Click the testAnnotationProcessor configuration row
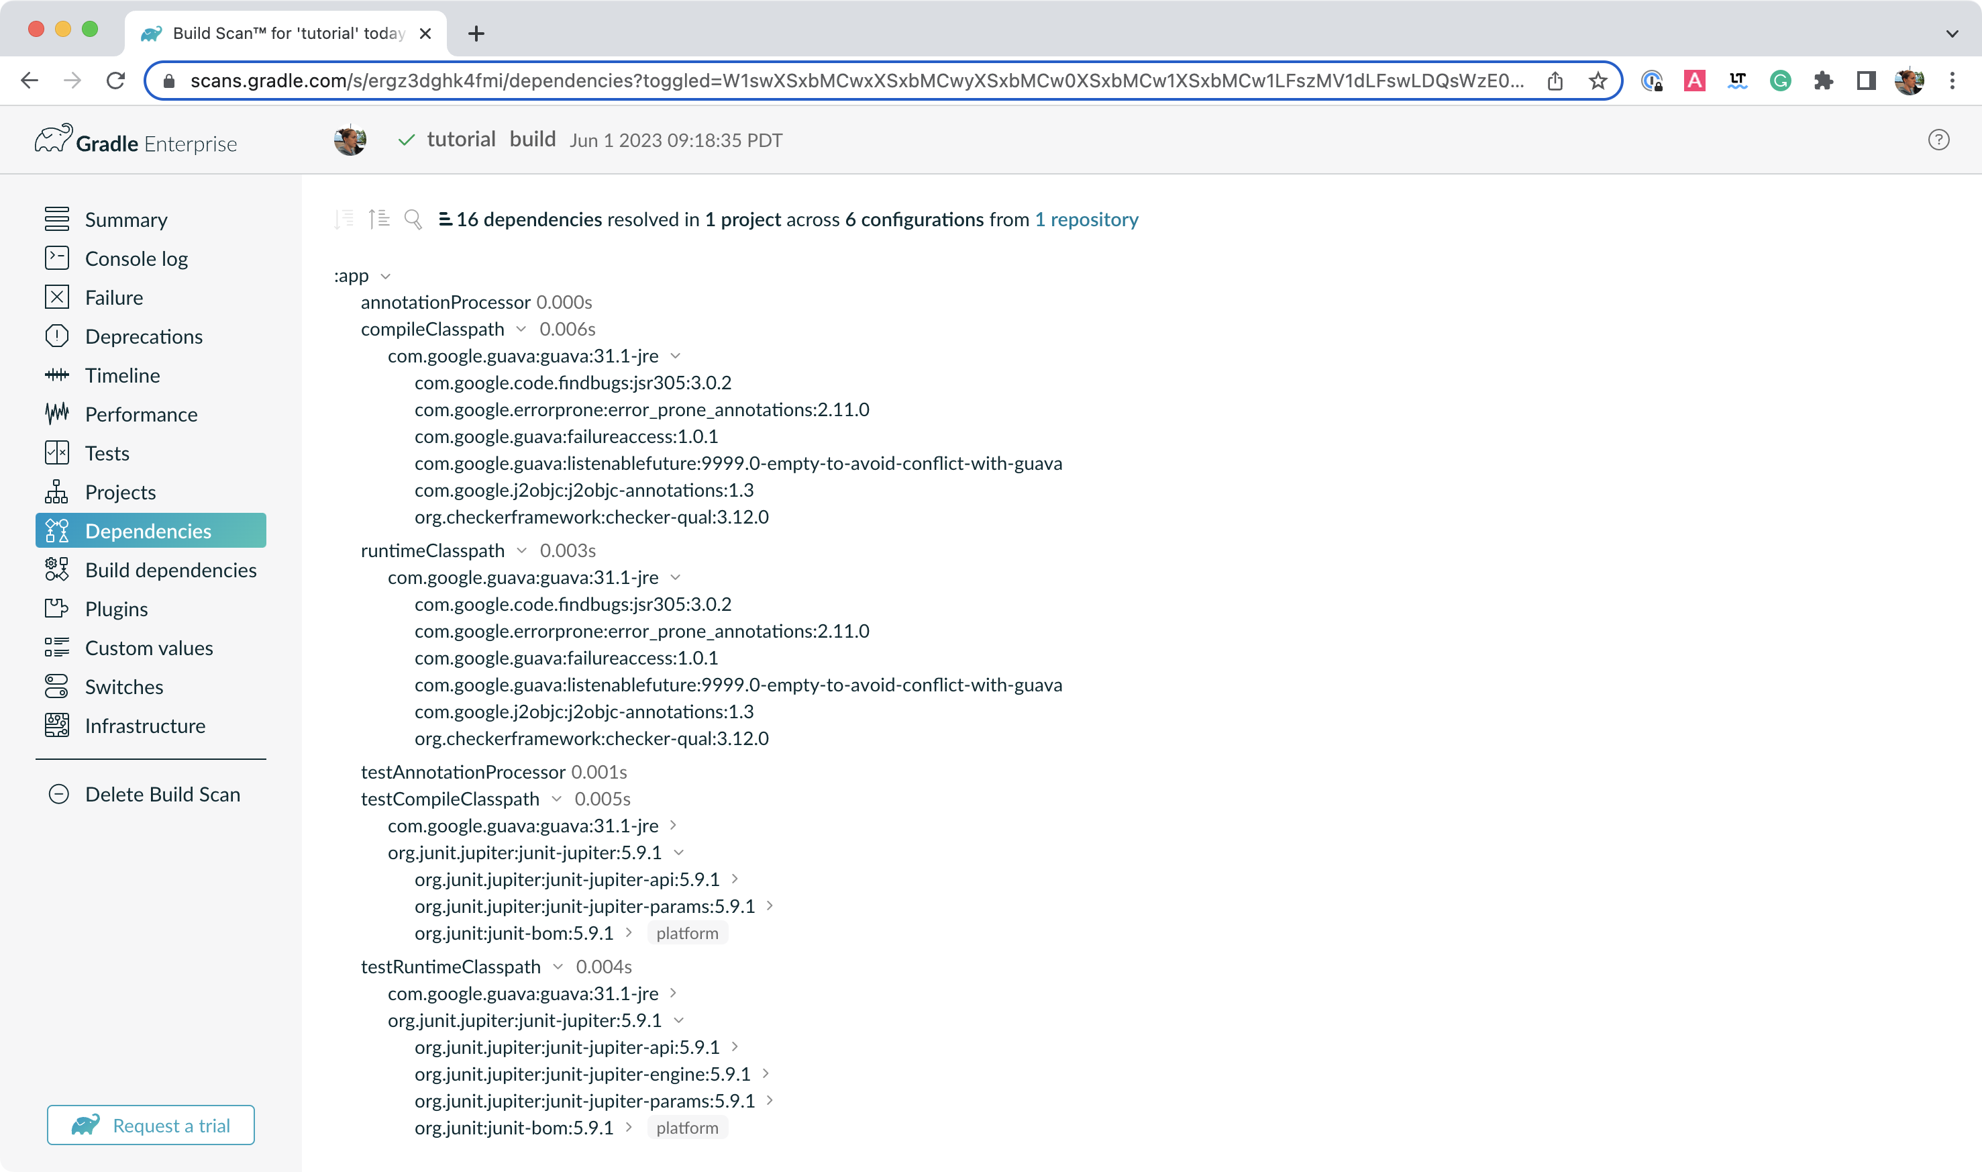1982x1172 pixels. click(x=493, y=771)
